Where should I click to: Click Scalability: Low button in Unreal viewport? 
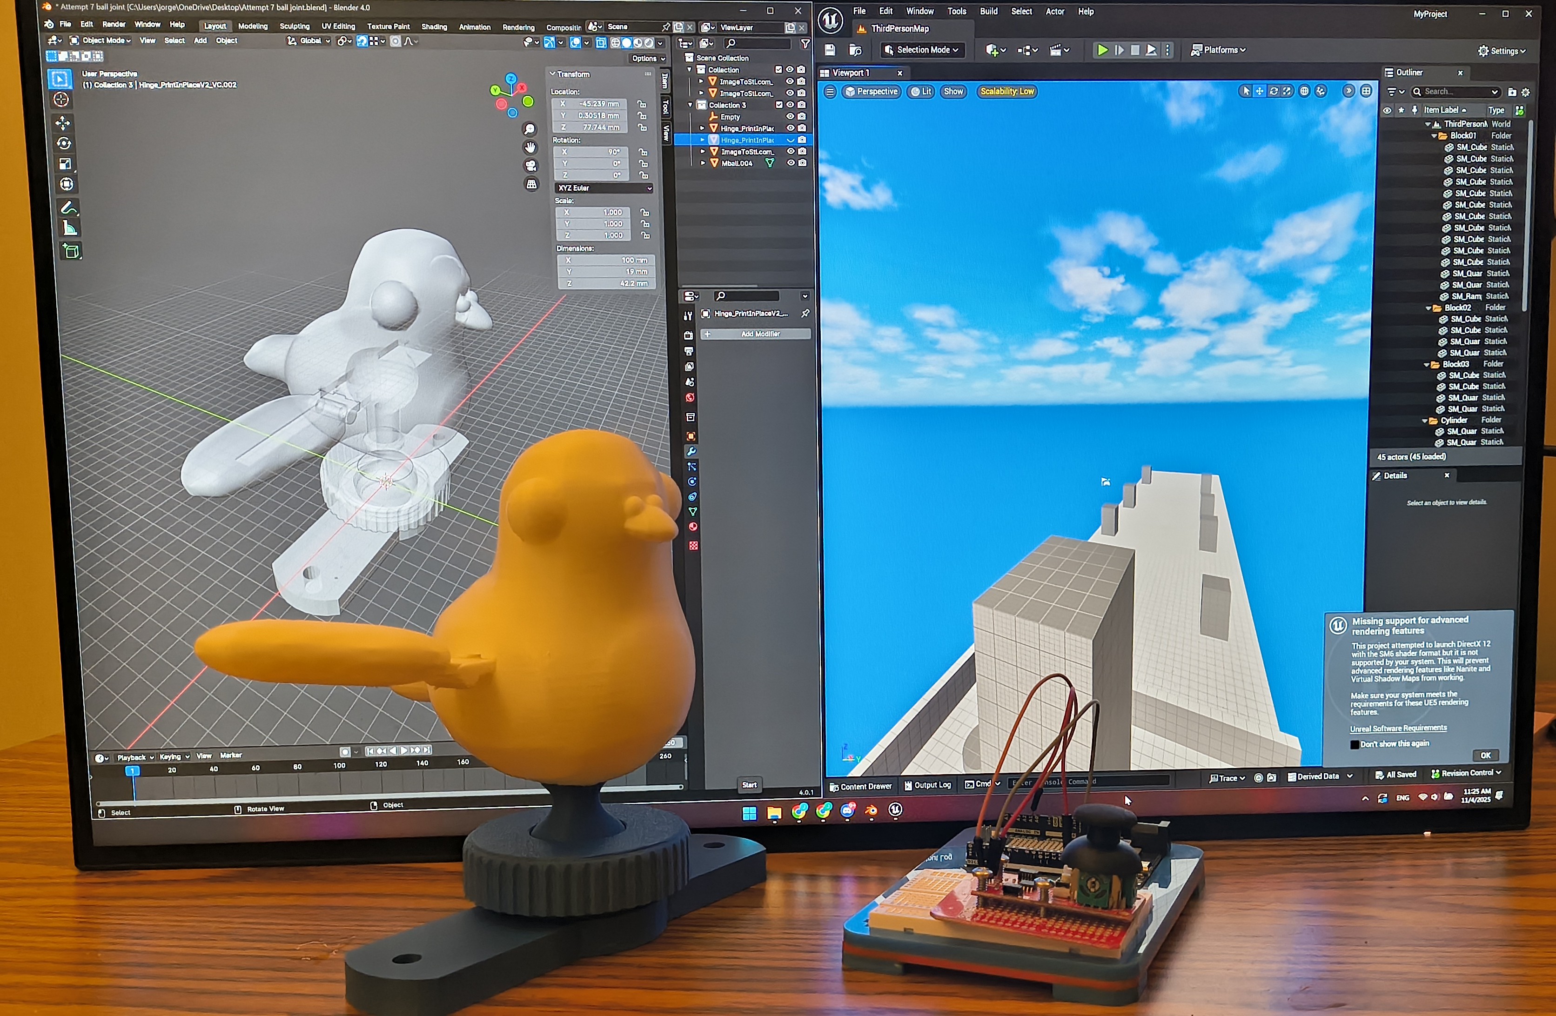1007,92
